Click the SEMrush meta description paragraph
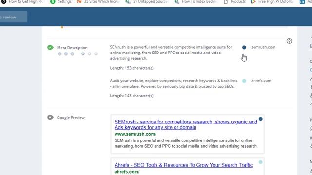Image resolution: width=312 pixels, height=175 pixels. coord(171,53)
